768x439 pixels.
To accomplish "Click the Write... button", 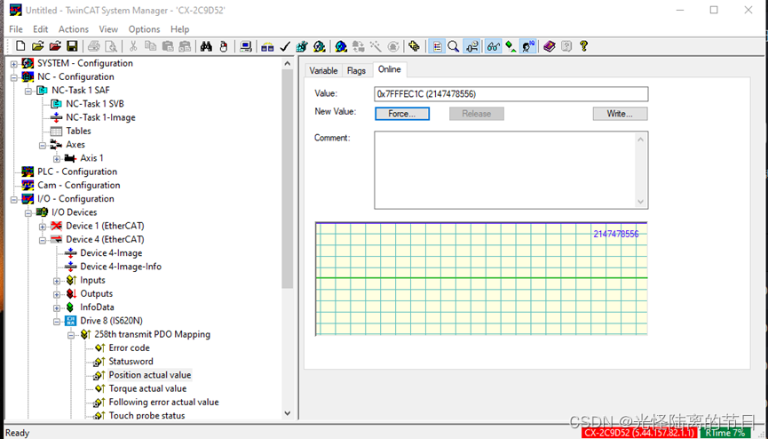I will [x=620, y=114].
